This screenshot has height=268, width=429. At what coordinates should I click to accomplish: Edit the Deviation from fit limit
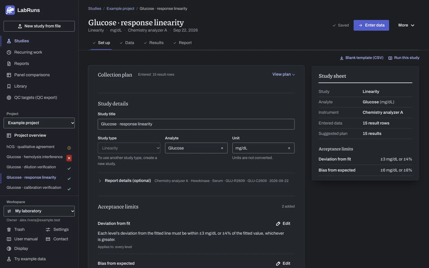(x=283, y=224)
